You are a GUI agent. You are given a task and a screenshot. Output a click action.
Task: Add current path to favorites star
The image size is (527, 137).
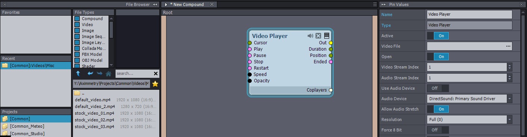pos(155,84)
